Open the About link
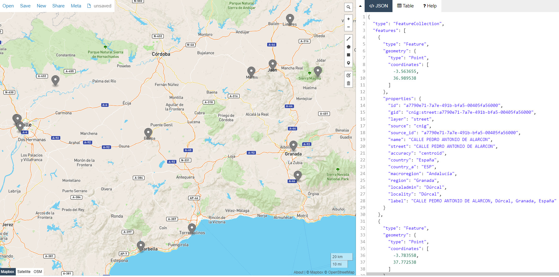 click(298, 272)
